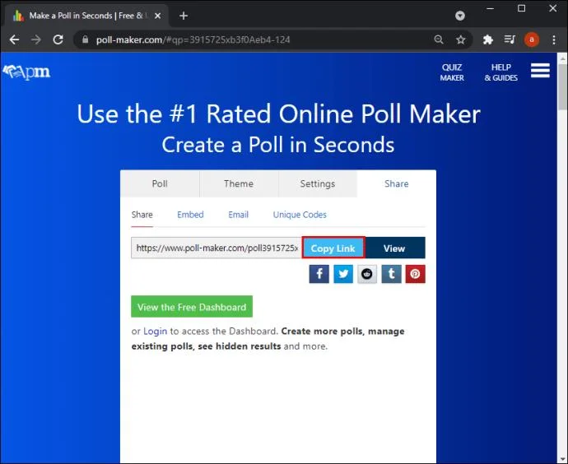Open the Unique Codes sub-tab
The image size is (568, 464).
tap(300, 215)
